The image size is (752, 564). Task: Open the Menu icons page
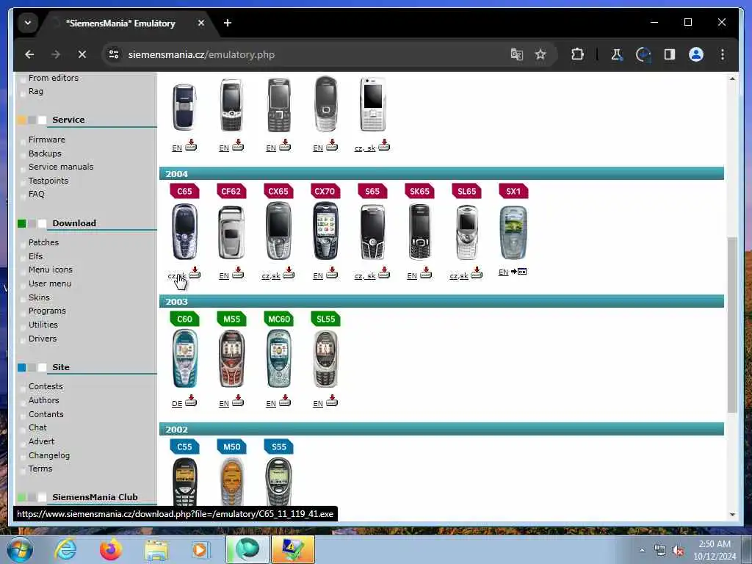coord(51,270)
